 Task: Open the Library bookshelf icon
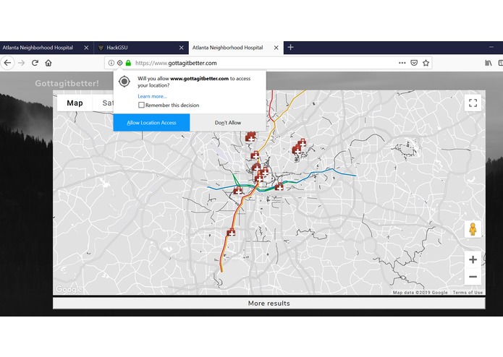click(x=489, y=63)
